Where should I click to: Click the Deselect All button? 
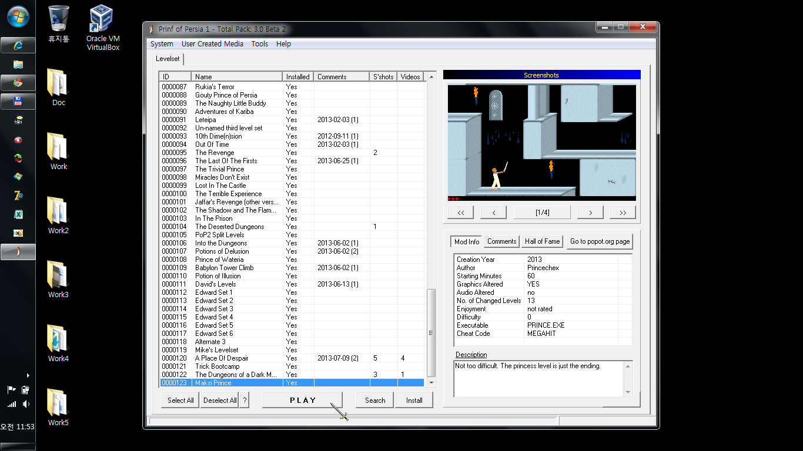[x=220, y=400]
